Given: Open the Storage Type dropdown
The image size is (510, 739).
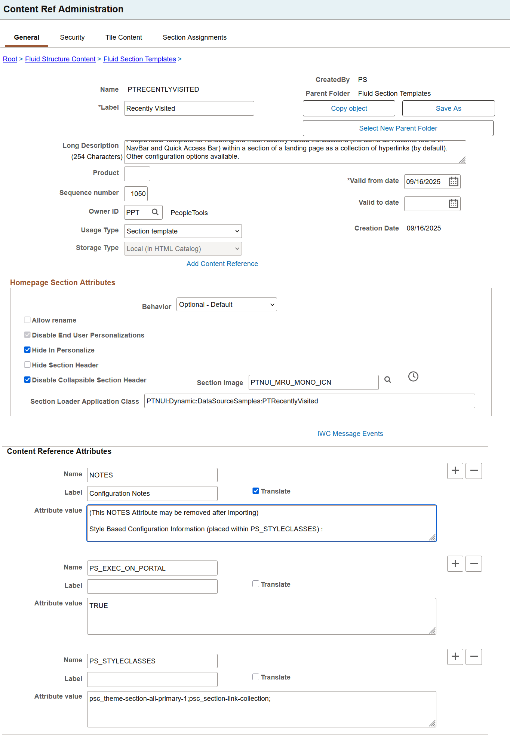Looking at the screenshot, I should coord(183,248).
